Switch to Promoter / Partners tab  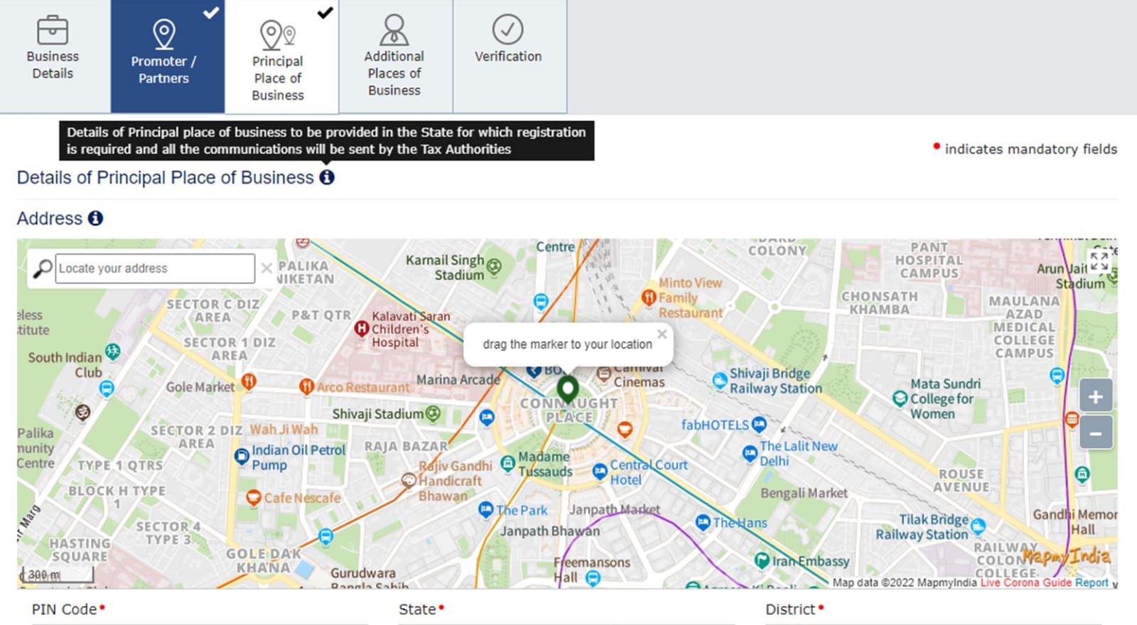point(163,56)
